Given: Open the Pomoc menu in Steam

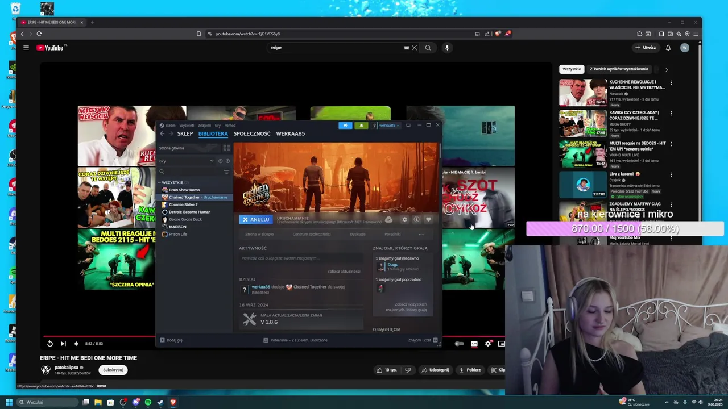Looking at the screenshot, I should [230, 126].
